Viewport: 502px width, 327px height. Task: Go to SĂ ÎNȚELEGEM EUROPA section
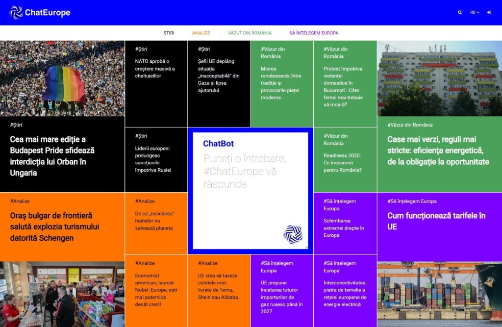[314, 33]
